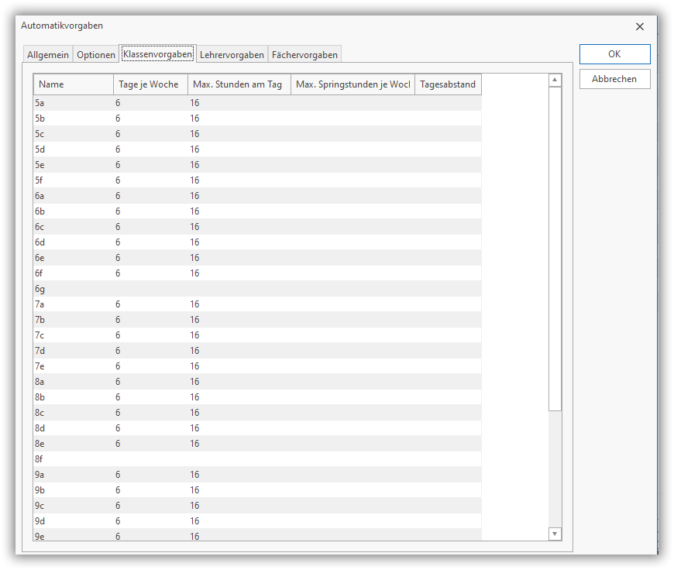Click the Tage je Woche column header
Image resolution: width=674 pixels, height=570 pixels.
[x=150, y=84]
